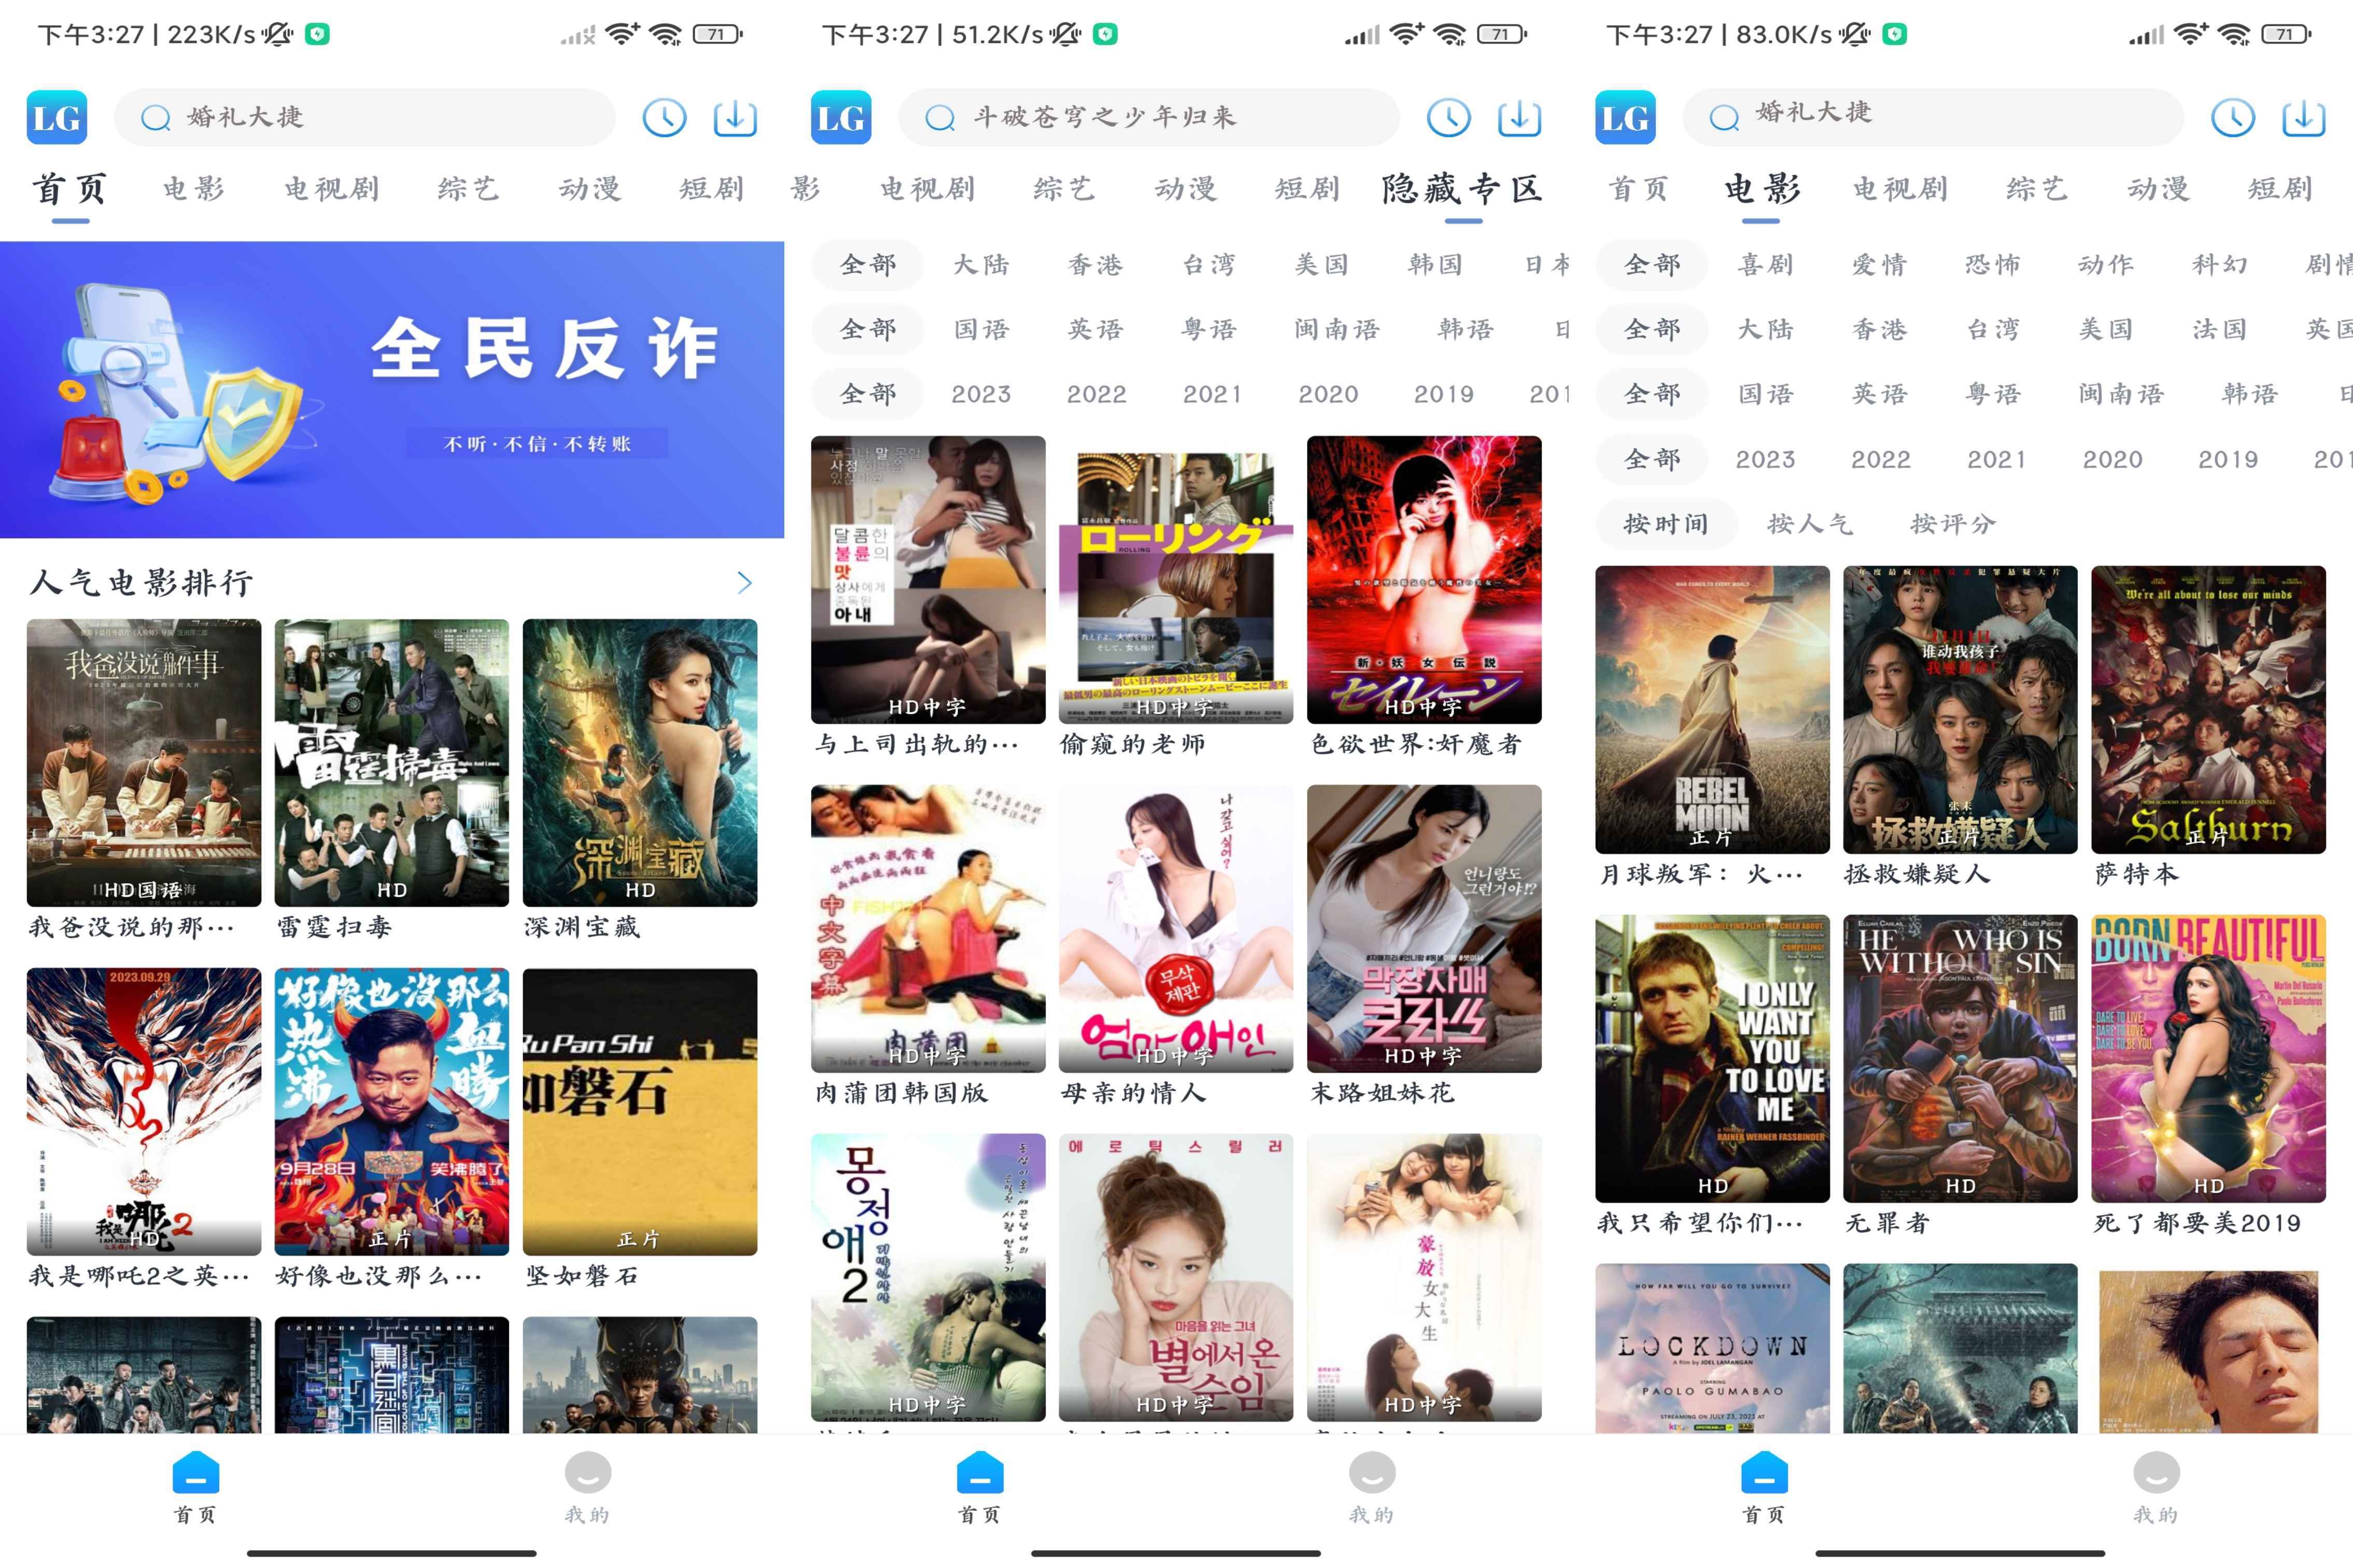Image resolution: width=2353 pixels, height=1568 pixels.
Task: Open the 无罪者 movie poster
Action: [1960, 1059]
